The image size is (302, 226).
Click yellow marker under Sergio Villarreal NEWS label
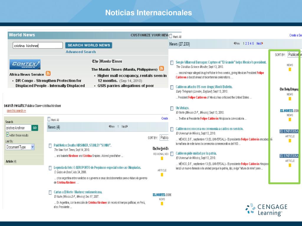290,69
